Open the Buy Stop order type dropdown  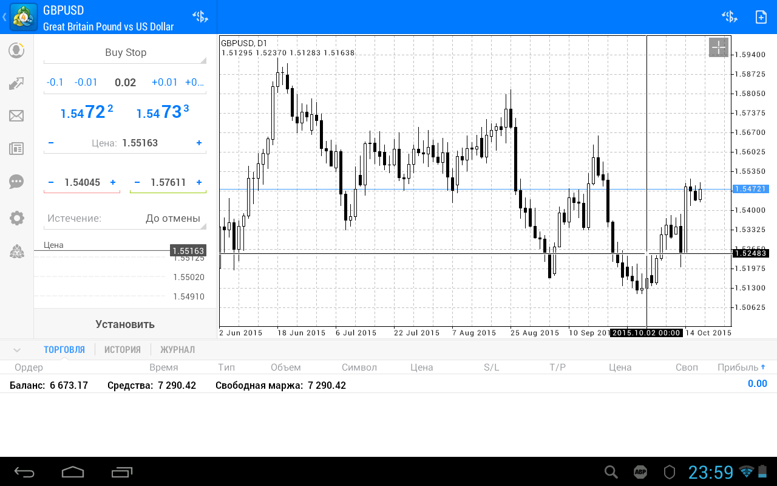point(125,53)
